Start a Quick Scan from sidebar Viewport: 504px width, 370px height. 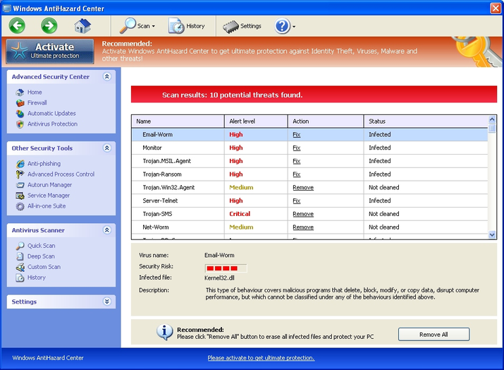pyautogui.click(x=41, y=246)
